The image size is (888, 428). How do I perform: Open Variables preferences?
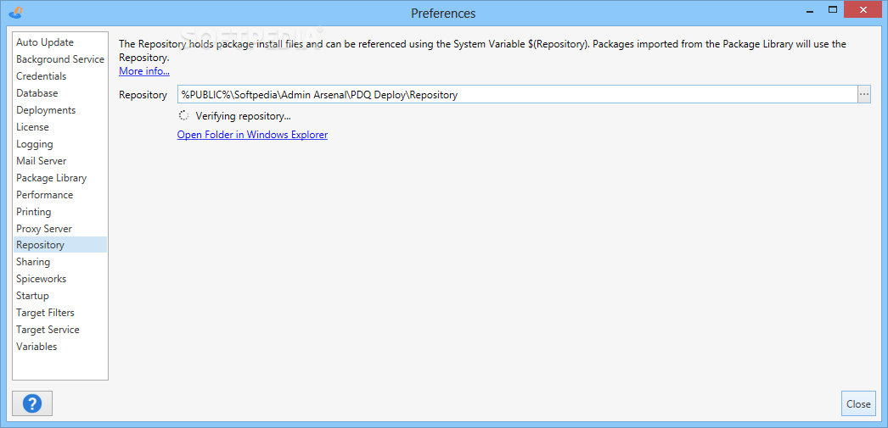coord(60,347)
